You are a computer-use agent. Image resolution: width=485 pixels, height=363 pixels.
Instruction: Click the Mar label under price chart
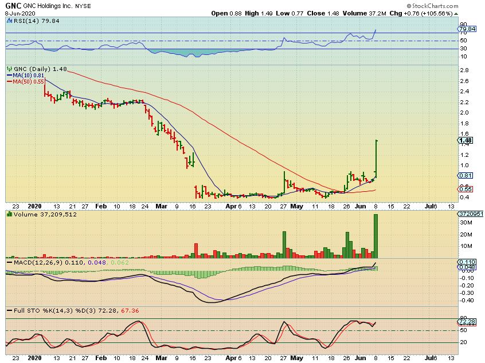(161, 206)
